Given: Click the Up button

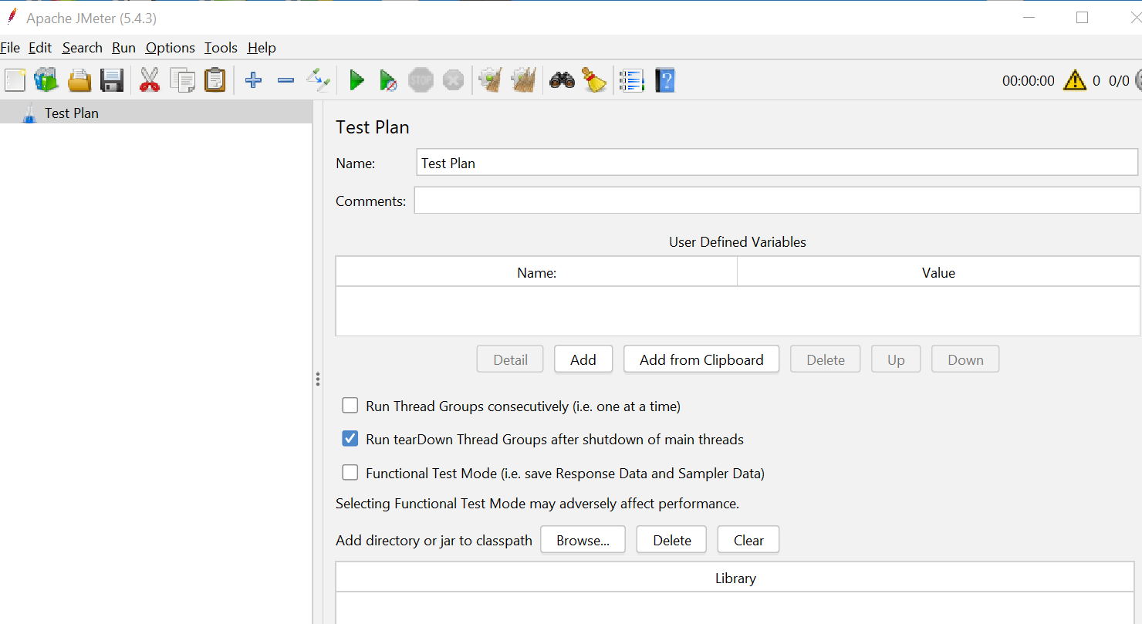Looking at the screenshot, I should coord(896,359).
